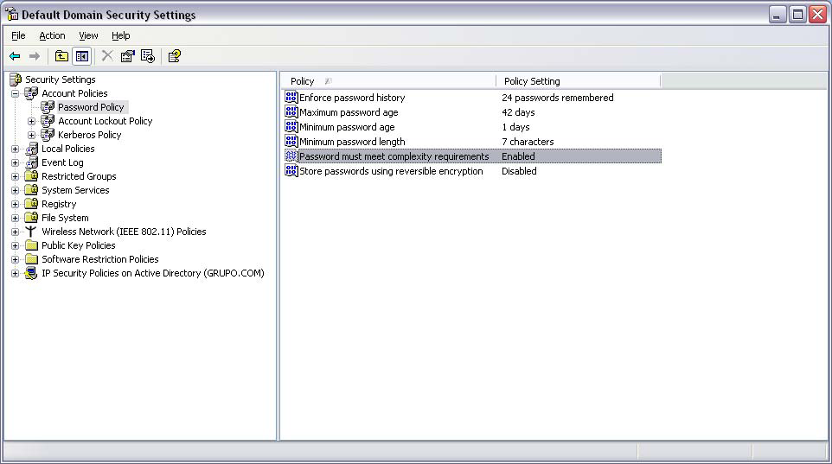The image size is (832, 464).
Task: Expand the IP Security Policies node
Action: pyautogui.click(x=15, y=274)
